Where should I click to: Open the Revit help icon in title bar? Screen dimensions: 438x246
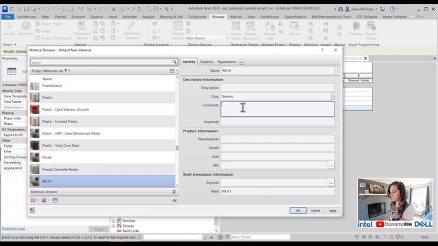point(392,9)
